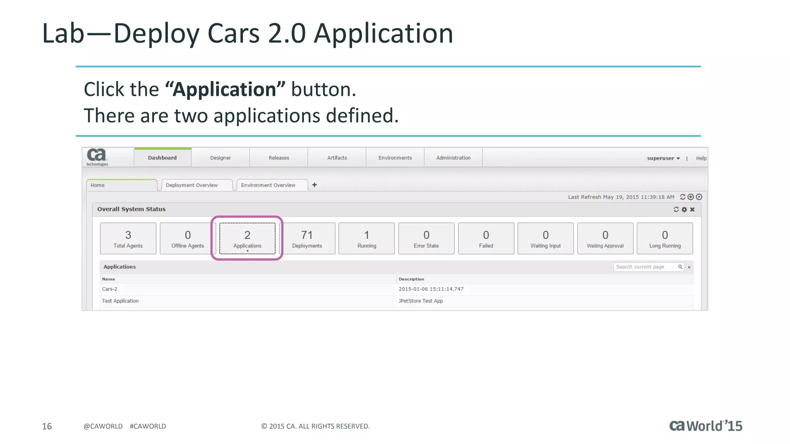Add a new dashboard tab with plus

314,185
